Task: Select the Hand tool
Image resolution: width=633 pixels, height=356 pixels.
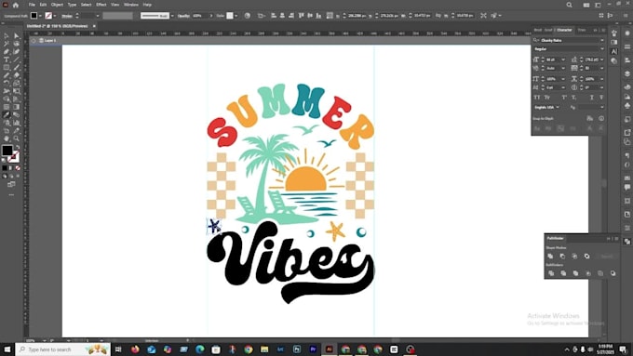Action: [7, 138]
